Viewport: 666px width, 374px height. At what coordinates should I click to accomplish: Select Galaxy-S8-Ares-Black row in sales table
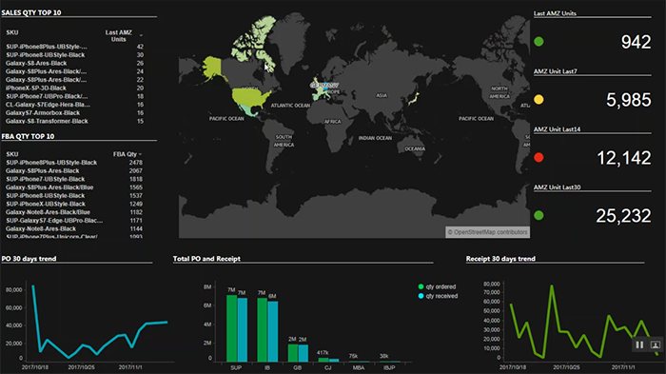(74, 64)
